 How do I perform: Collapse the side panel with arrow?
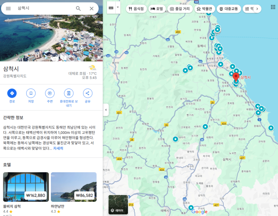click(x=106, y=110)
